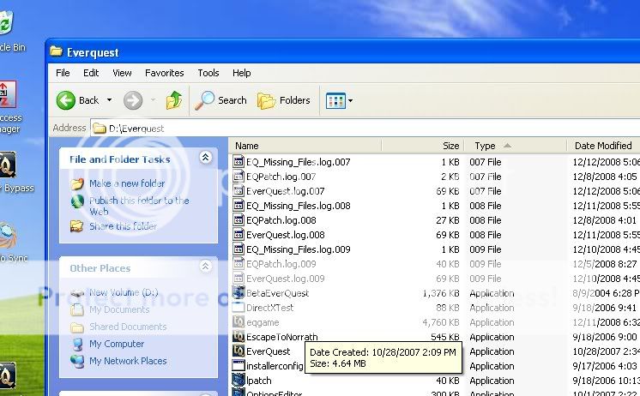Image resolution: width=640 pixels, height=396 pixels.
Task: Select the DirectXTest application icon
Action: [x=238, y=308]
